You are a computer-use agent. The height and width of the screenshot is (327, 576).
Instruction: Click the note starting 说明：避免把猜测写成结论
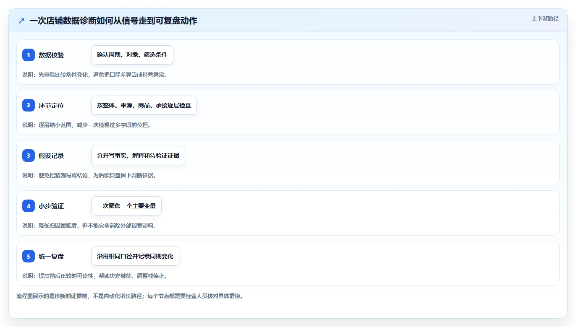pos(89,175)
